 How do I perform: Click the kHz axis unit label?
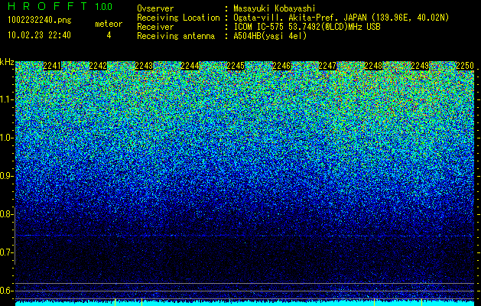pyautogui.click(x=7, y=62)
